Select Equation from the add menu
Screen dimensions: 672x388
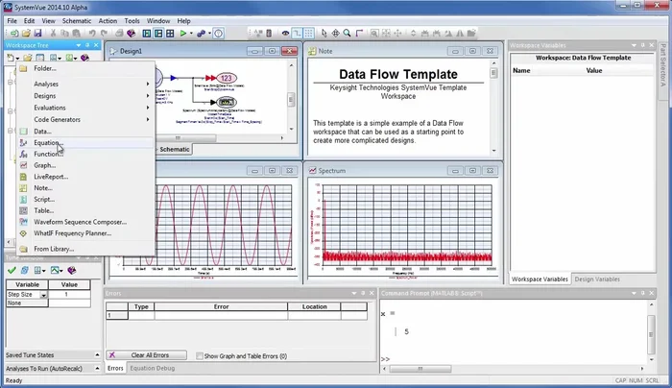[48, 142]
